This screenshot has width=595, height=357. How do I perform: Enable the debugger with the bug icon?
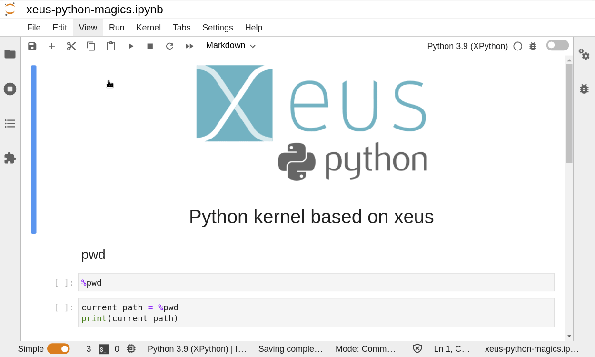click(x=533, y=46)
